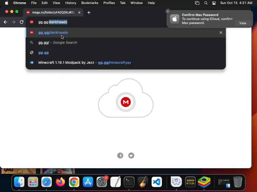Image resolution: width=257 pixels, height=192 pixels.
Task: Click the date and time in menu bar
Action: pyautogui.click(x=236, y=3)
